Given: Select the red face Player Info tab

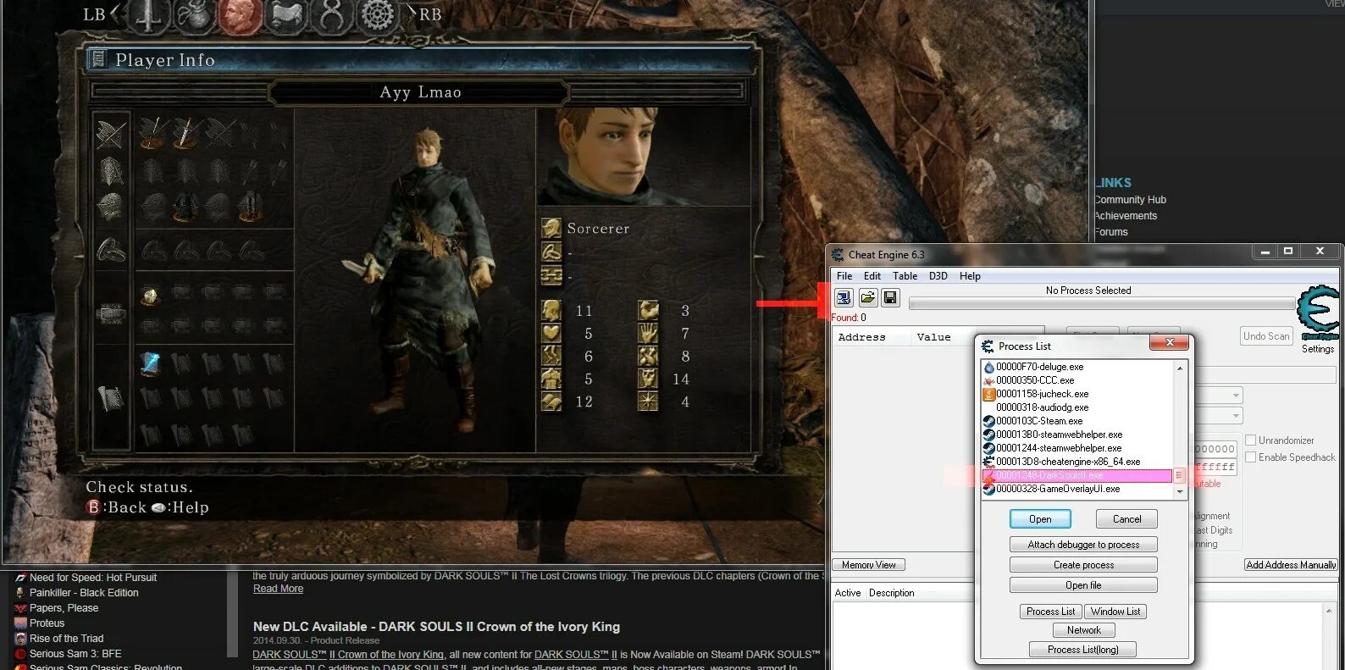Looking at the screenshot, I should click(240, 15).
